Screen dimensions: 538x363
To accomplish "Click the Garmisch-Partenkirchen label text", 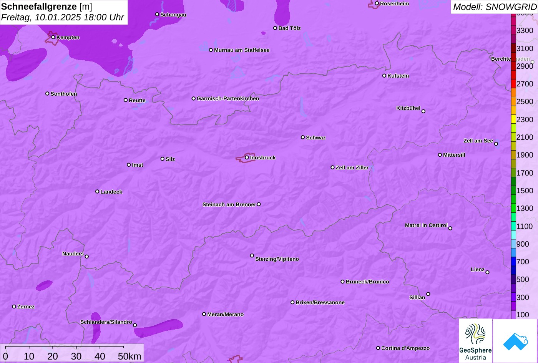I will [x=228, y=99].
